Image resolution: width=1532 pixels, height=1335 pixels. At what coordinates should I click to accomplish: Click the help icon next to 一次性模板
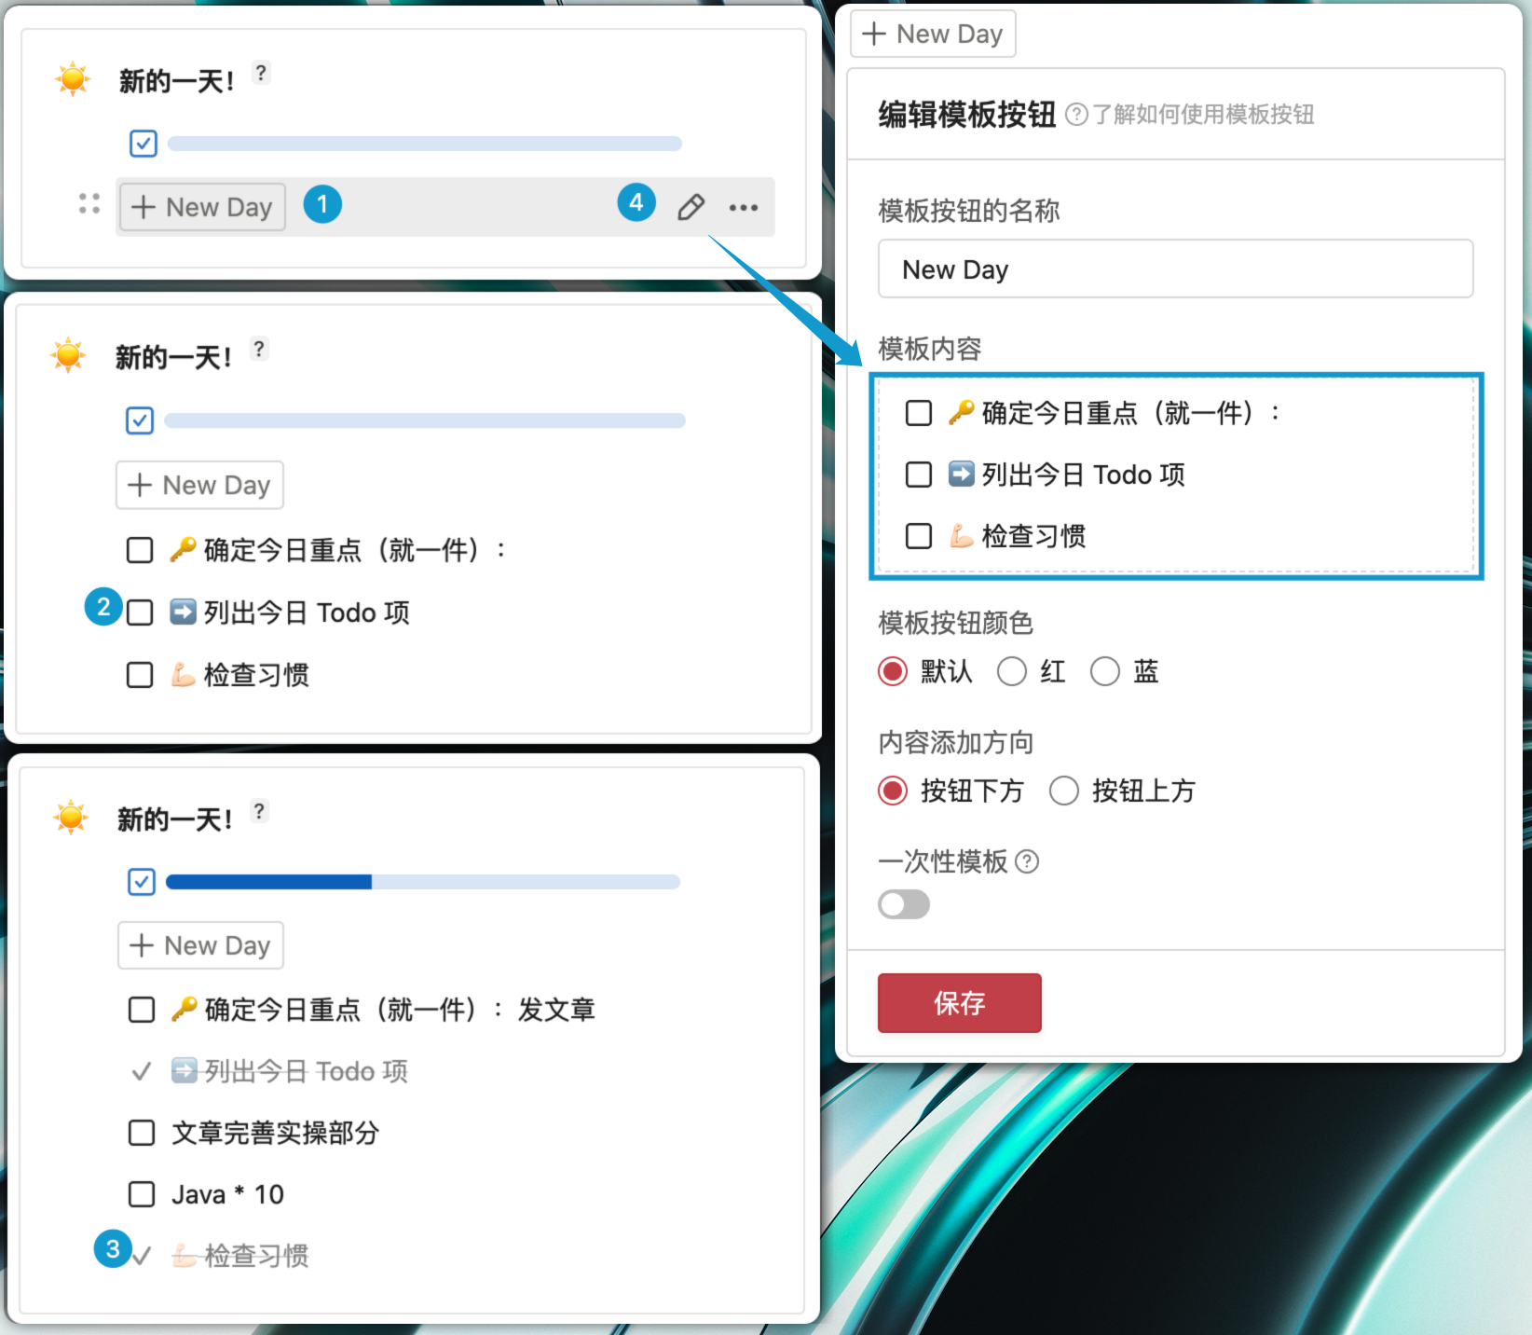tap(1027, 861)
